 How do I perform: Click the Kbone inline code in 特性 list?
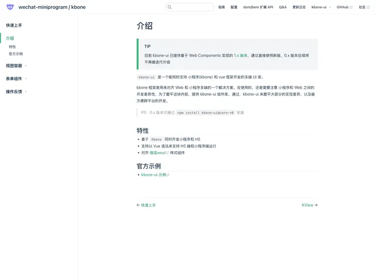coord(156,139)
